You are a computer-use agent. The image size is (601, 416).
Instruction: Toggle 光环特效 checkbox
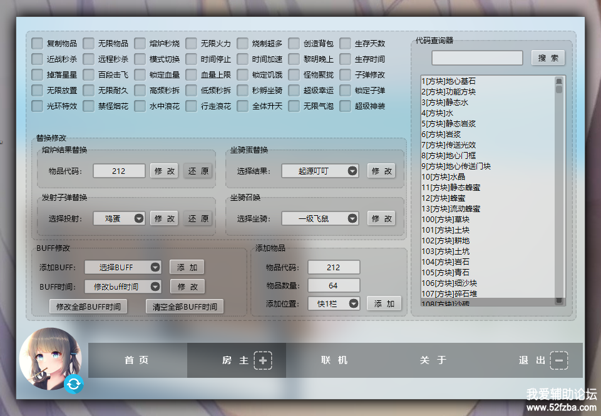click(37, 106)
